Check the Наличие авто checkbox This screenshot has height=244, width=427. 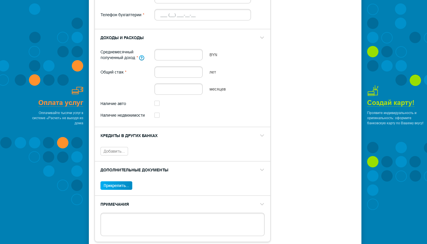pos(157,103)
